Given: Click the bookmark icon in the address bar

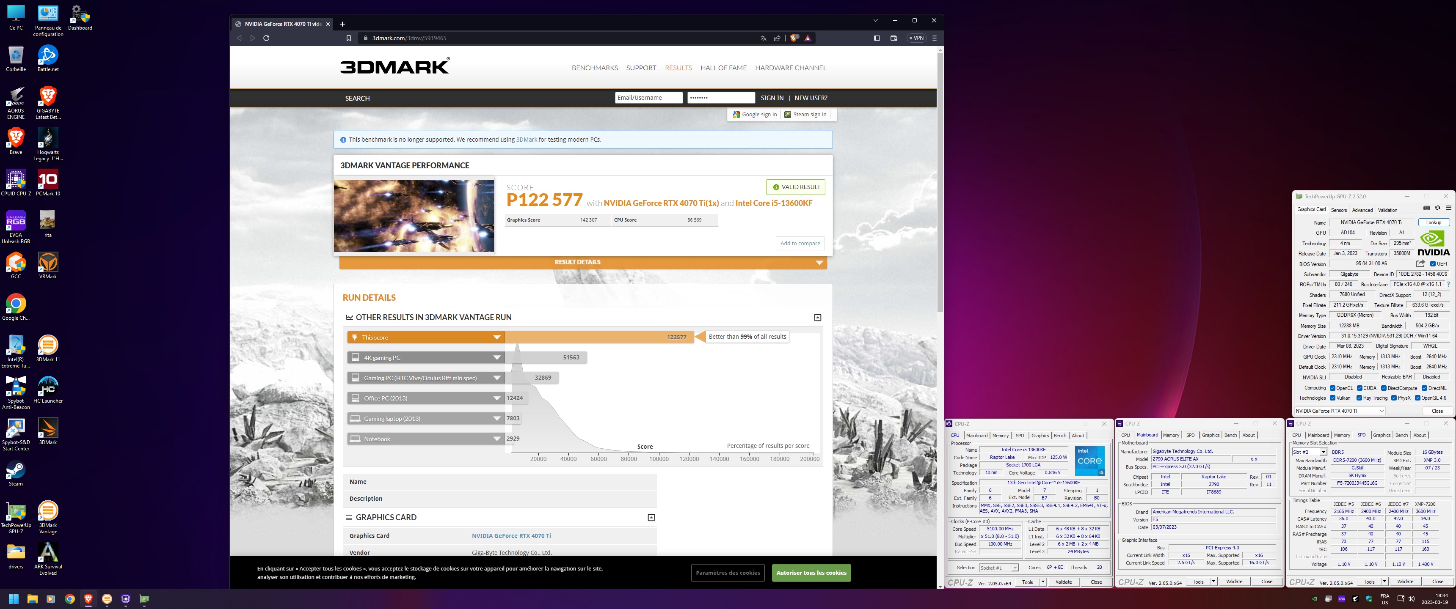Looking at the screenshot, I should point(349,38).
